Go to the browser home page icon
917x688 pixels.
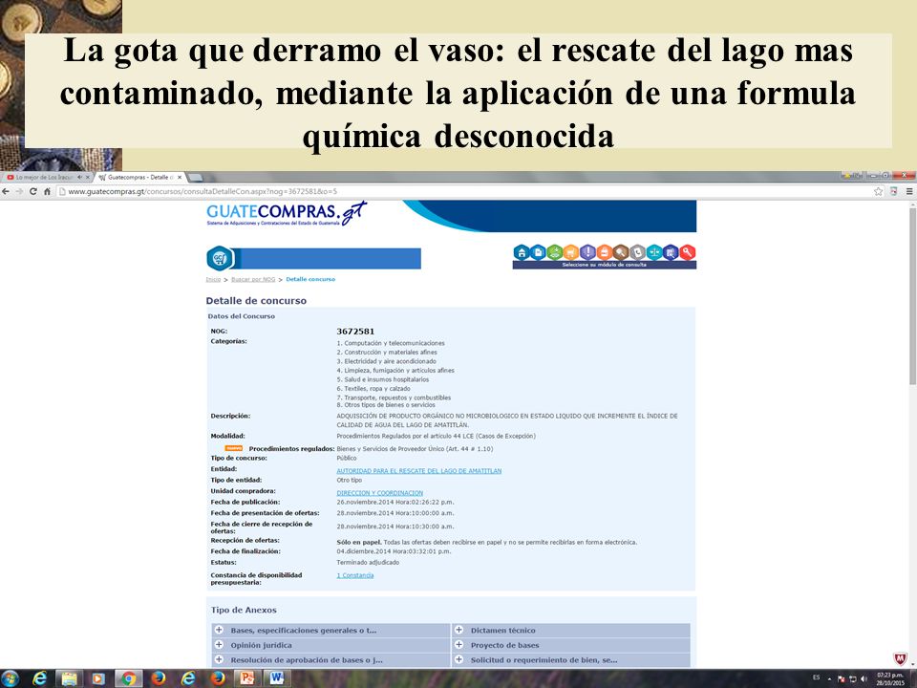tap(47, 191)
